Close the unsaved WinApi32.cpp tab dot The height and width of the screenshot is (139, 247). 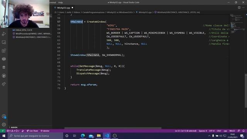[x=72, y=8]
